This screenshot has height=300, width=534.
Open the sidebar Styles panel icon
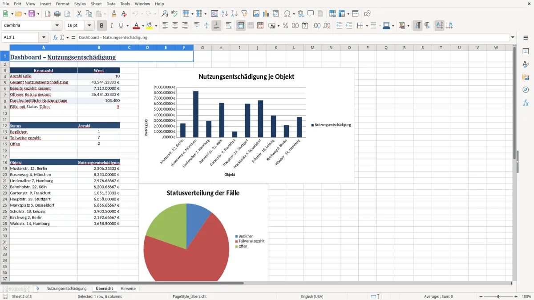(x=526, y=64)
